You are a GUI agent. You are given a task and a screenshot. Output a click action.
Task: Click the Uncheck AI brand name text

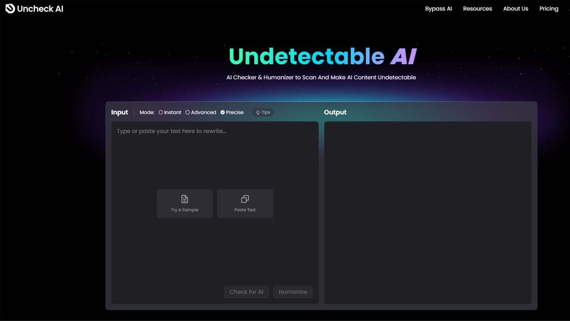[40, 9]
